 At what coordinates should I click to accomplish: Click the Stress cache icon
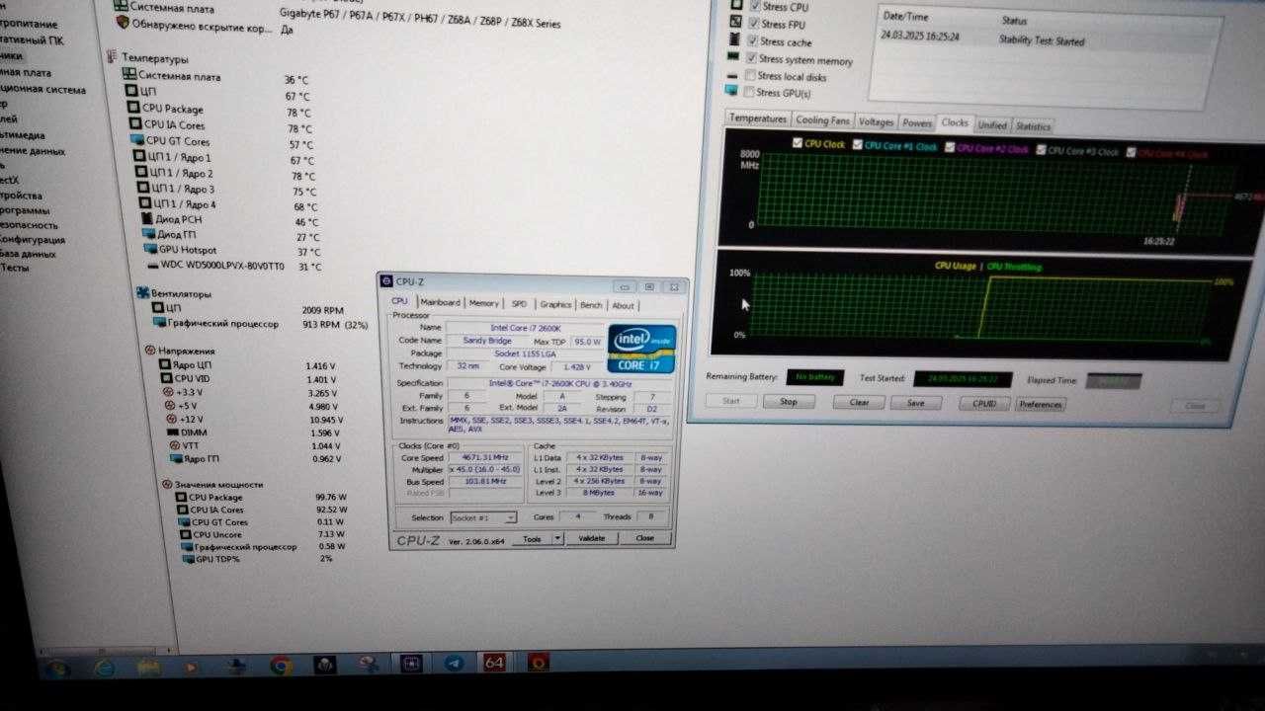coord(735,39)
